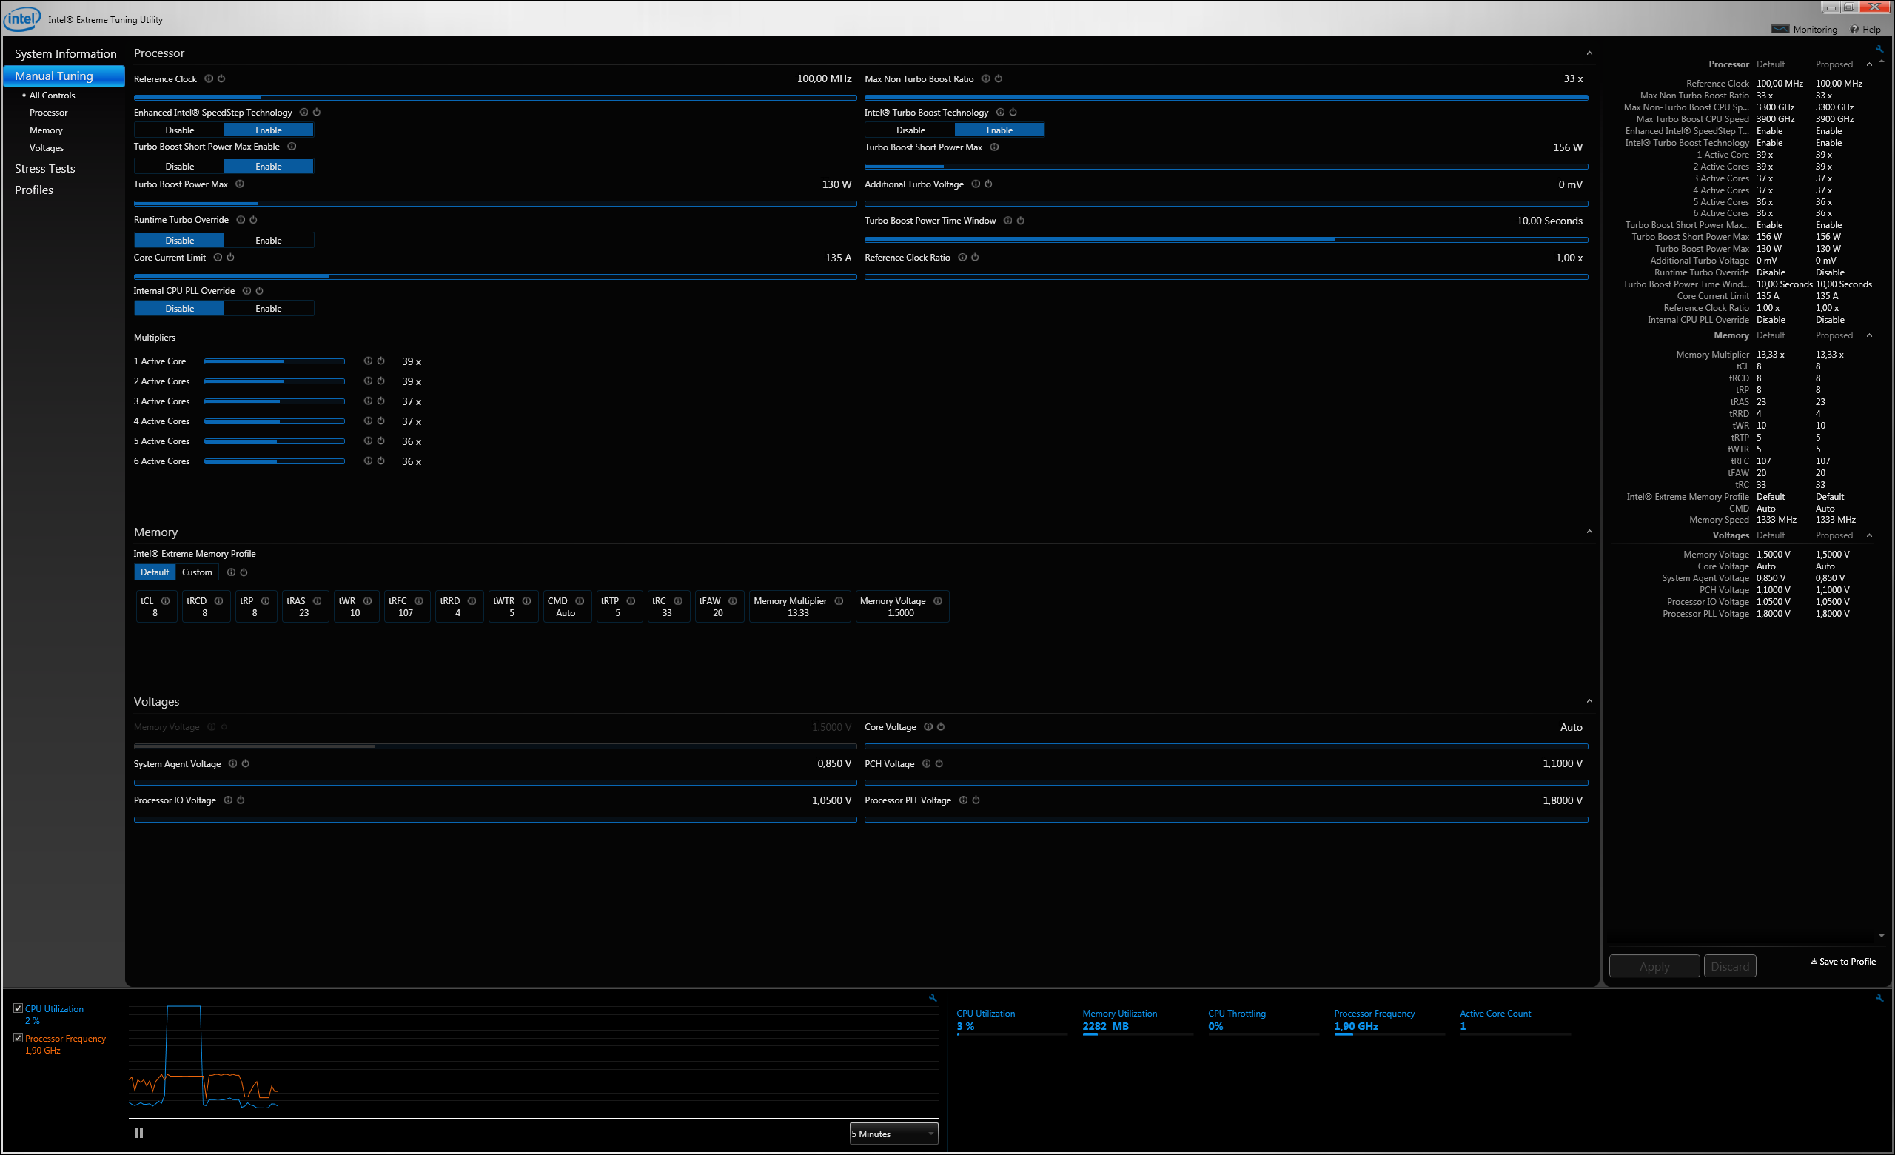
Task: Show info for Enhanced Intel SpeedStep Technology
Action: 303,113
